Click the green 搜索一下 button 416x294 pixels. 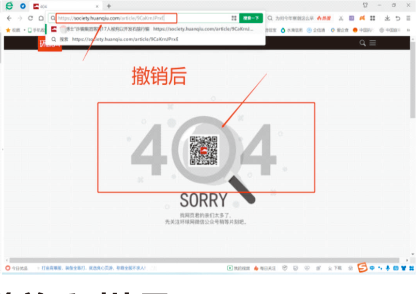tap(251, 18)
